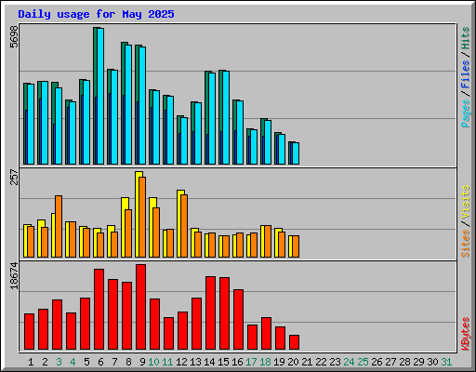The width and height of the screenshot is (476, 372).
Task: Select day 16 on the date axis
Action: [x=237, y=362]
